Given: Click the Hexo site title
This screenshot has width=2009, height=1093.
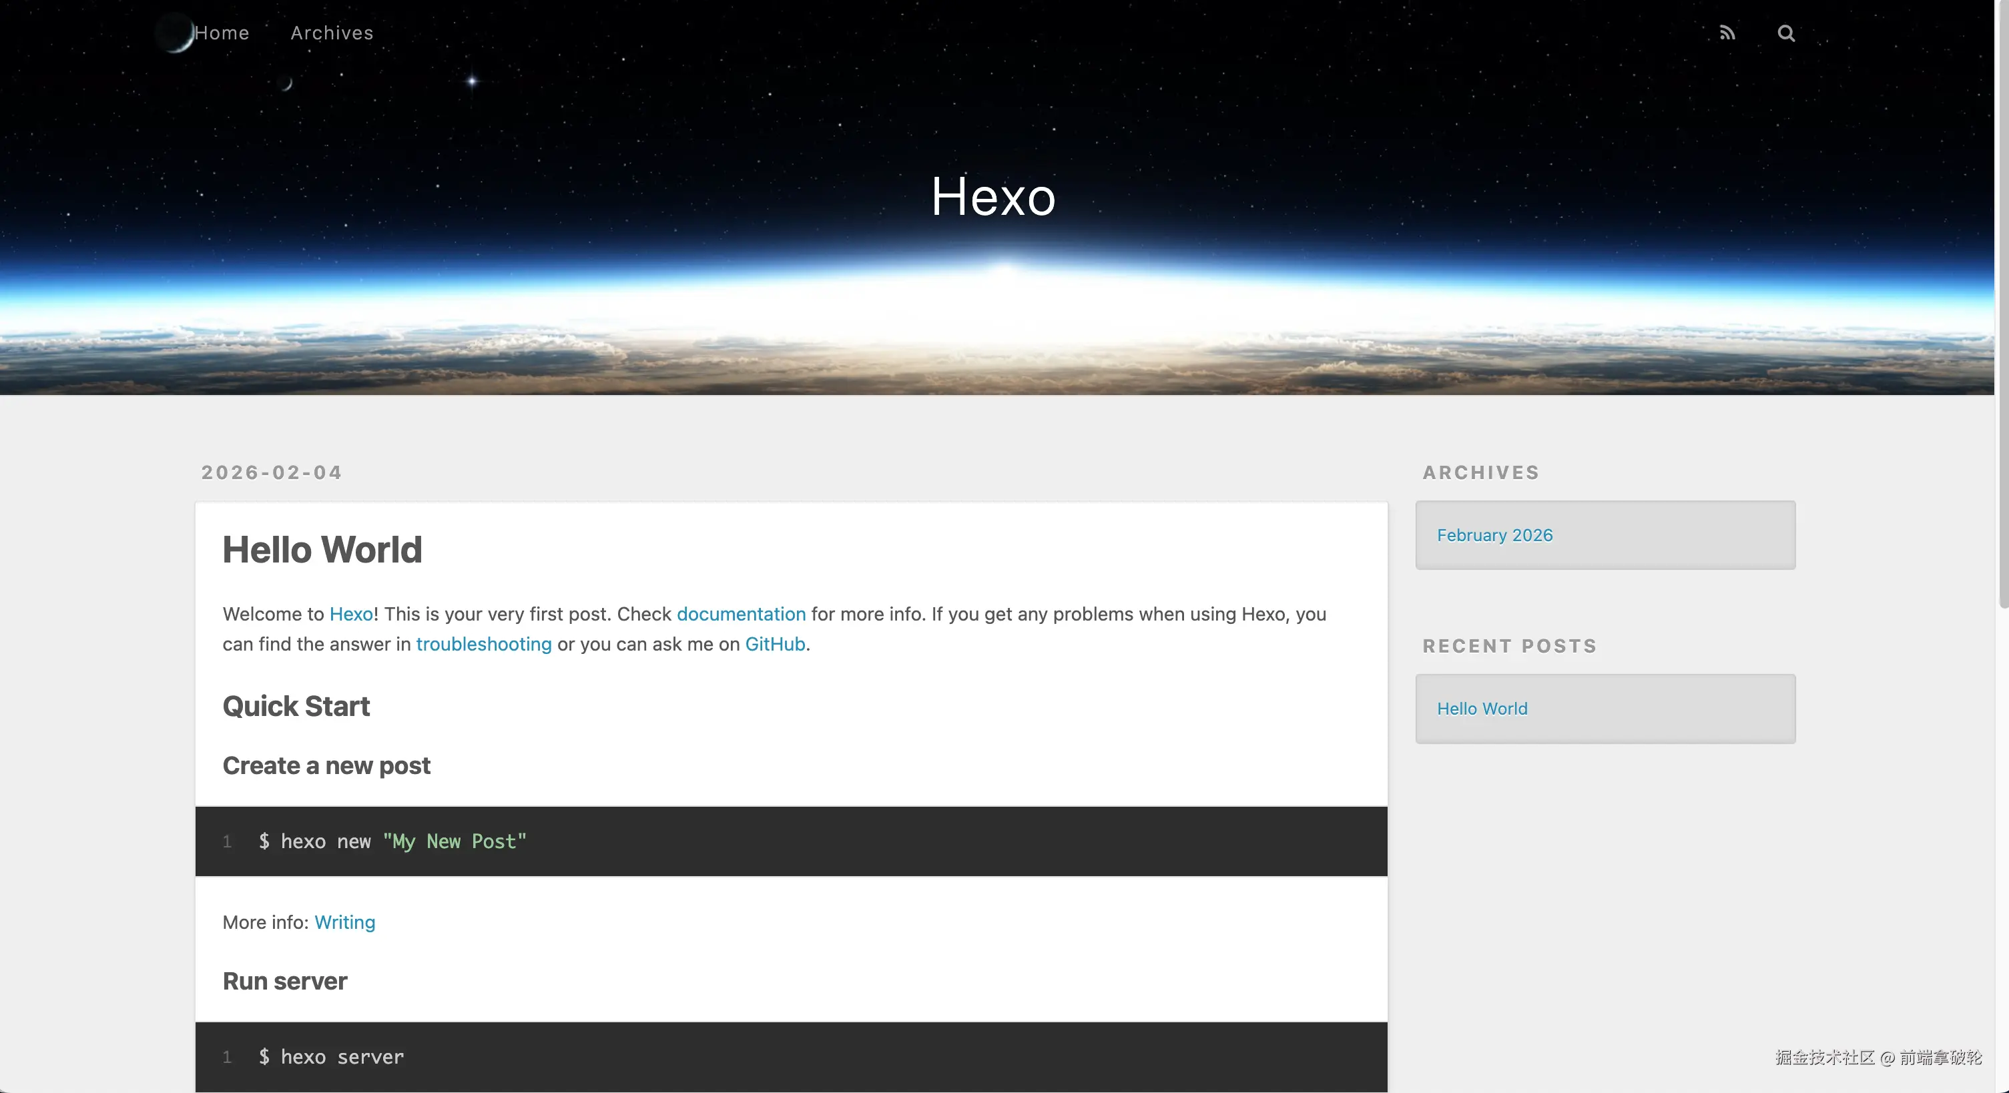Looking at the screenshot, I should pos(992,196).
